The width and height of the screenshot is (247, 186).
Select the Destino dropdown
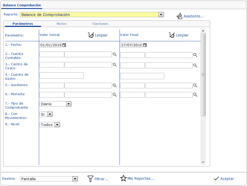pos(75,179)
